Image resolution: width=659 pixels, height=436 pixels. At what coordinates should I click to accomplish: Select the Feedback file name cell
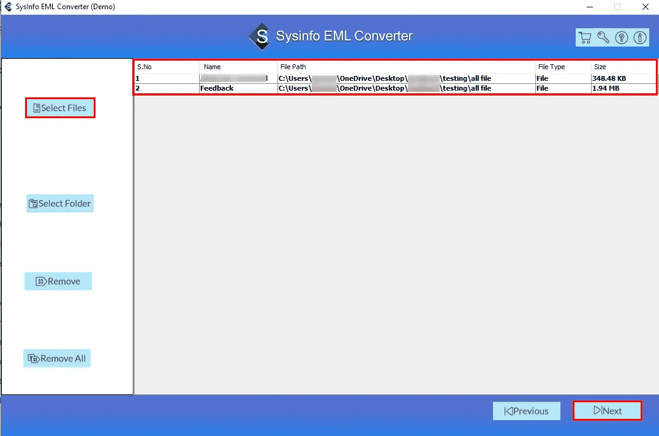(238, 88)
